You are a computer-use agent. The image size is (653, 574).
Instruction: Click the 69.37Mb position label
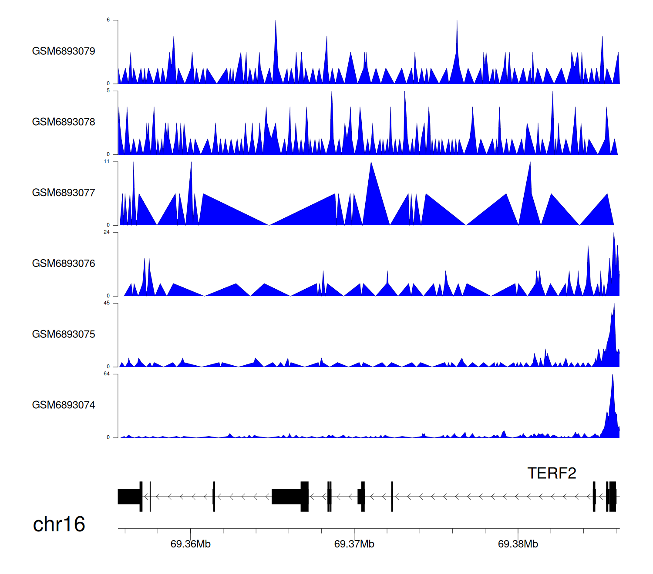tap(354, 544)
